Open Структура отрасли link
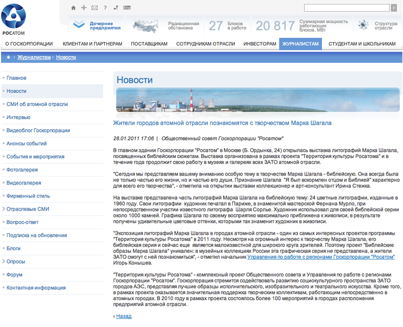This screenshot has width=403, height=327. (x=386, y=26)
